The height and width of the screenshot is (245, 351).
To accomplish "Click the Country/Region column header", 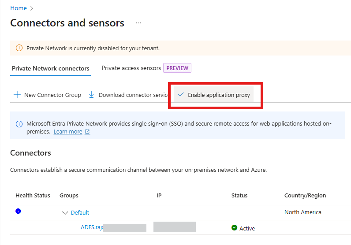I will click(305, 195).
